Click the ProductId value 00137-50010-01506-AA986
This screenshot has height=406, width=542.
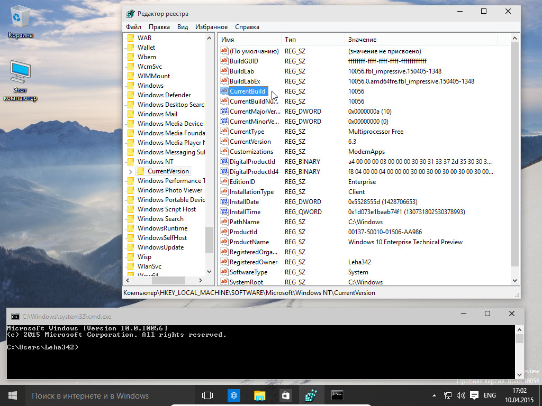385,232
